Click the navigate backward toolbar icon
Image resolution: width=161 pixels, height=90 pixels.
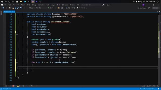pos(3,8)
